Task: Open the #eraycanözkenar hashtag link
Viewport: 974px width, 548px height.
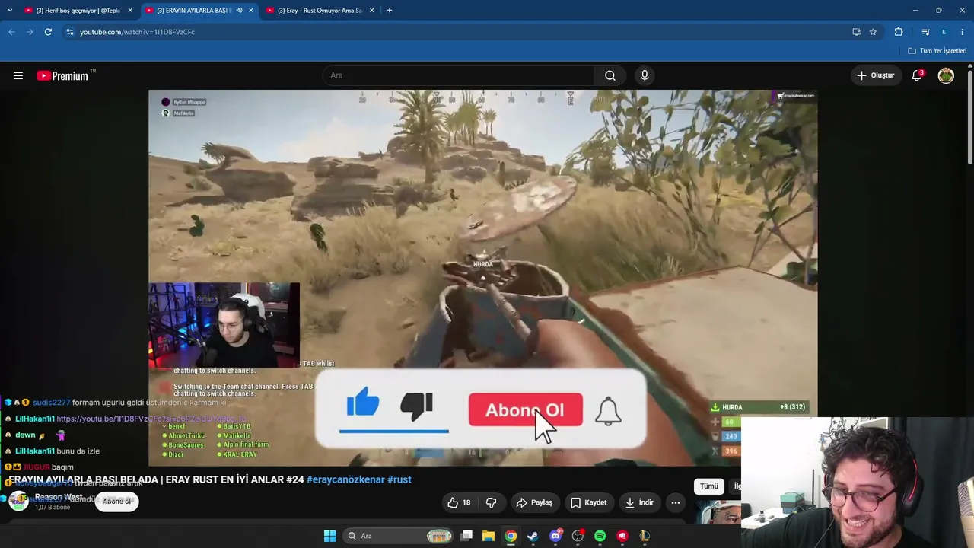Action: (345, 479)
